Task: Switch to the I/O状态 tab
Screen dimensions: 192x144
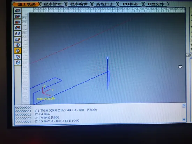Action: click(x=130, y=4)
